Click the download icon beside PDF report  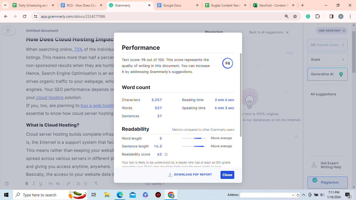(x=170, y=174)
